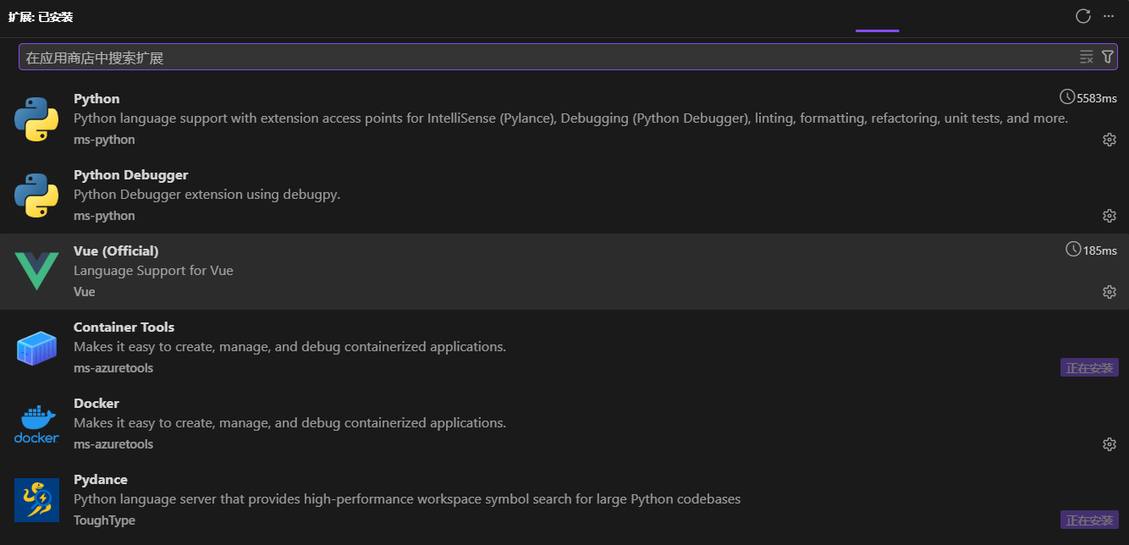Screen dimensions: 1129x545
Task: Click the Vue publisher name under Vue (Official)
Action: 85,292
